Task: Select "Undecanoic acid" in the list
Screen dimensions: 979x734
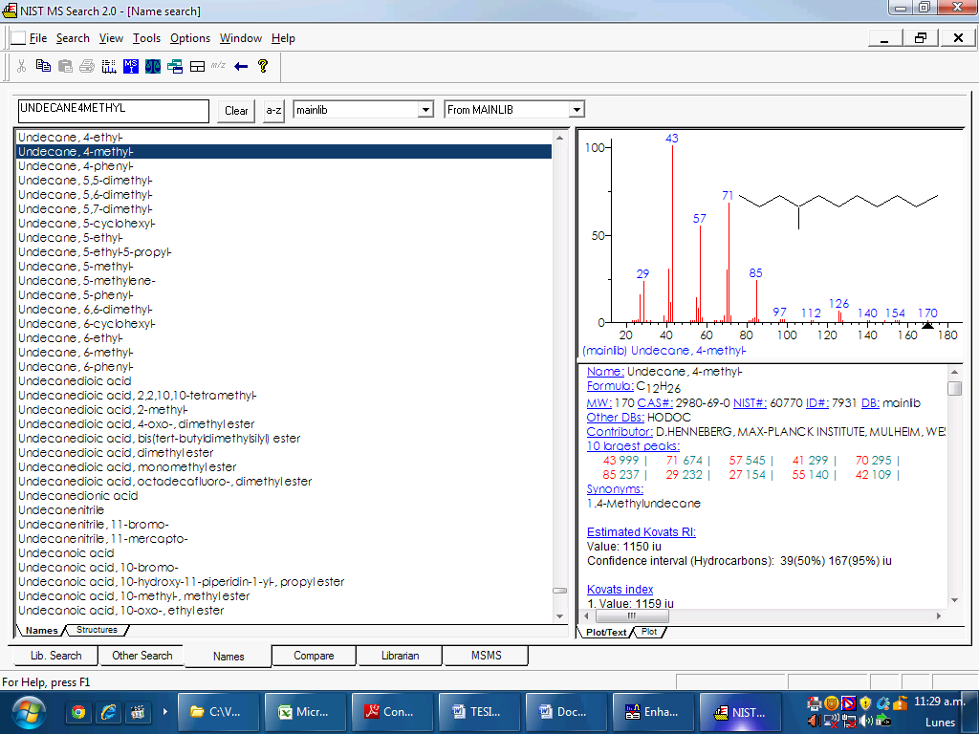Action: tap(283, 553)
